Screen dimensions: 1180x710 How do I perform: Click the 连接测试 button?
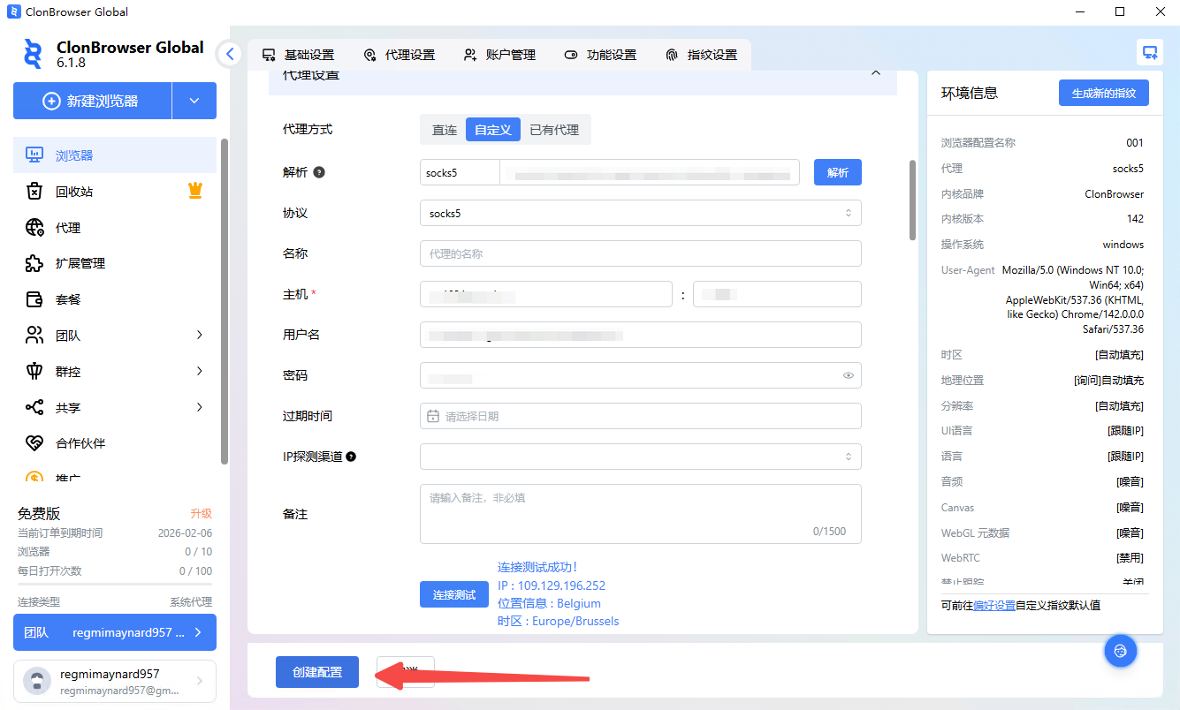(454, 594)
